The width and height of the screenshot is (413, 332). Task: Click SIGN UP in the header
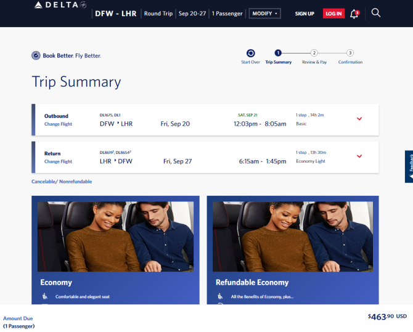pyautogui.click(x=305, y=14)
